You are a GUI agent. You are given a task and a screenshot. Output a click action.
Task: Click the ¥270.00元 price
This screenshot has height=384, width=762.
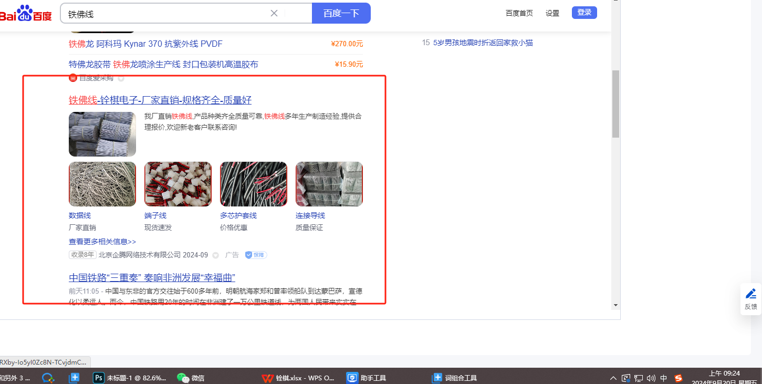point(347,44)
